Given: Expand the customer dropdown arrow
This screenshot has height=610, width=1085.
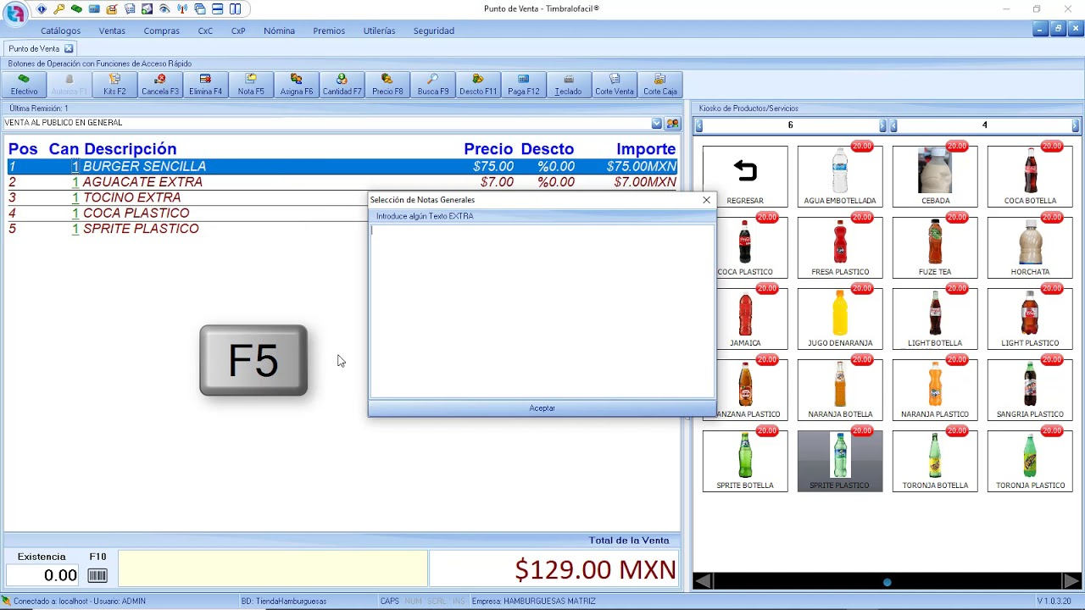Looking at the screenshot, I should 657,123.
